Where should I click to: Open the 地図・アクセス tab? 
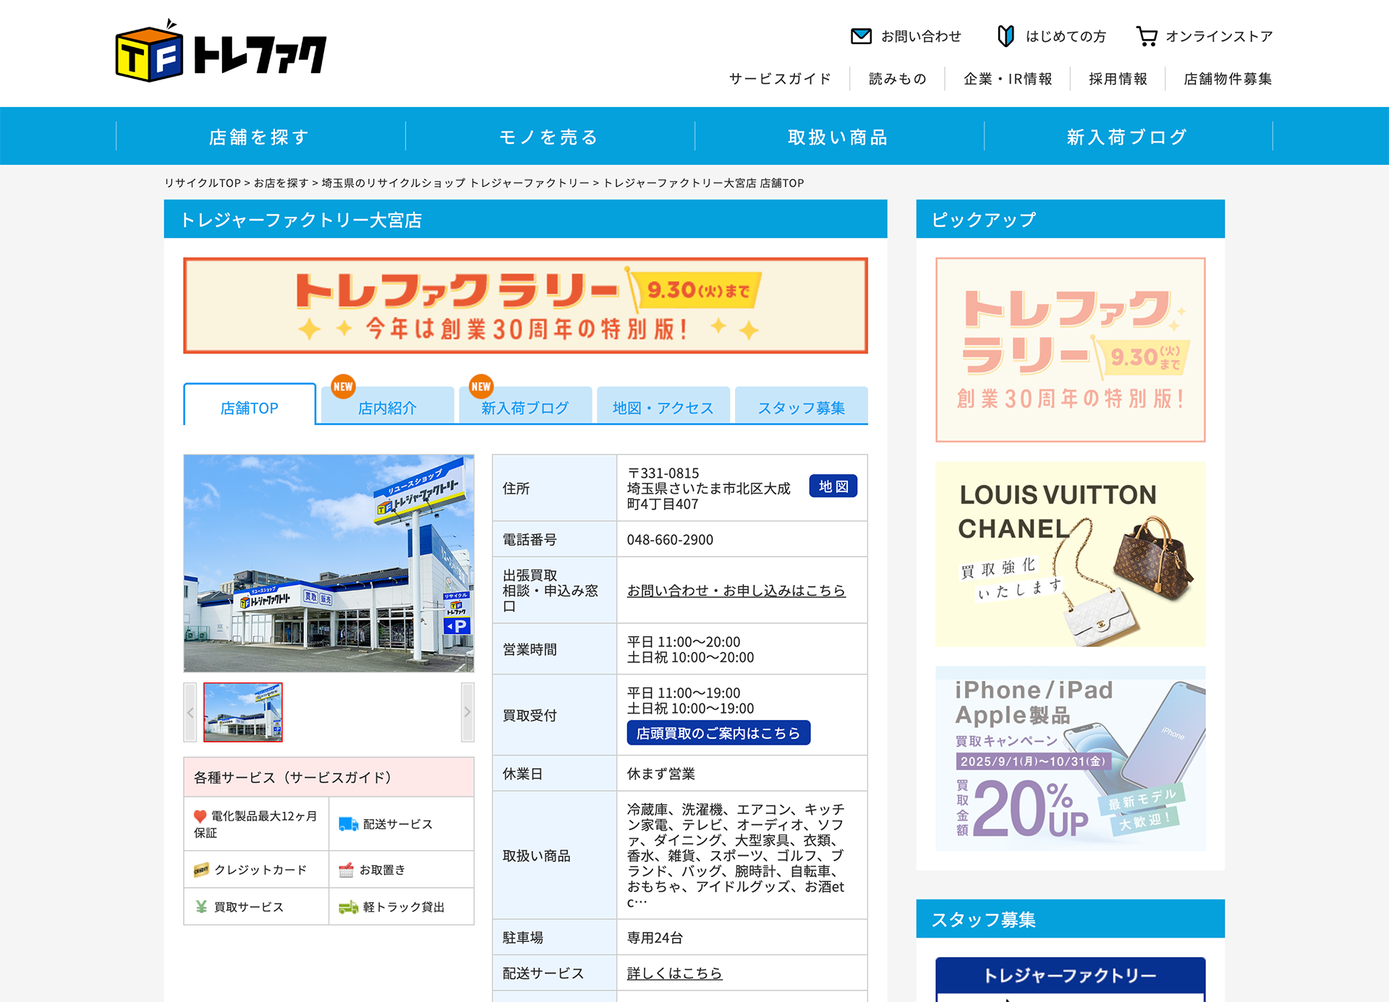pyautogui.click(x=663, y=408)
